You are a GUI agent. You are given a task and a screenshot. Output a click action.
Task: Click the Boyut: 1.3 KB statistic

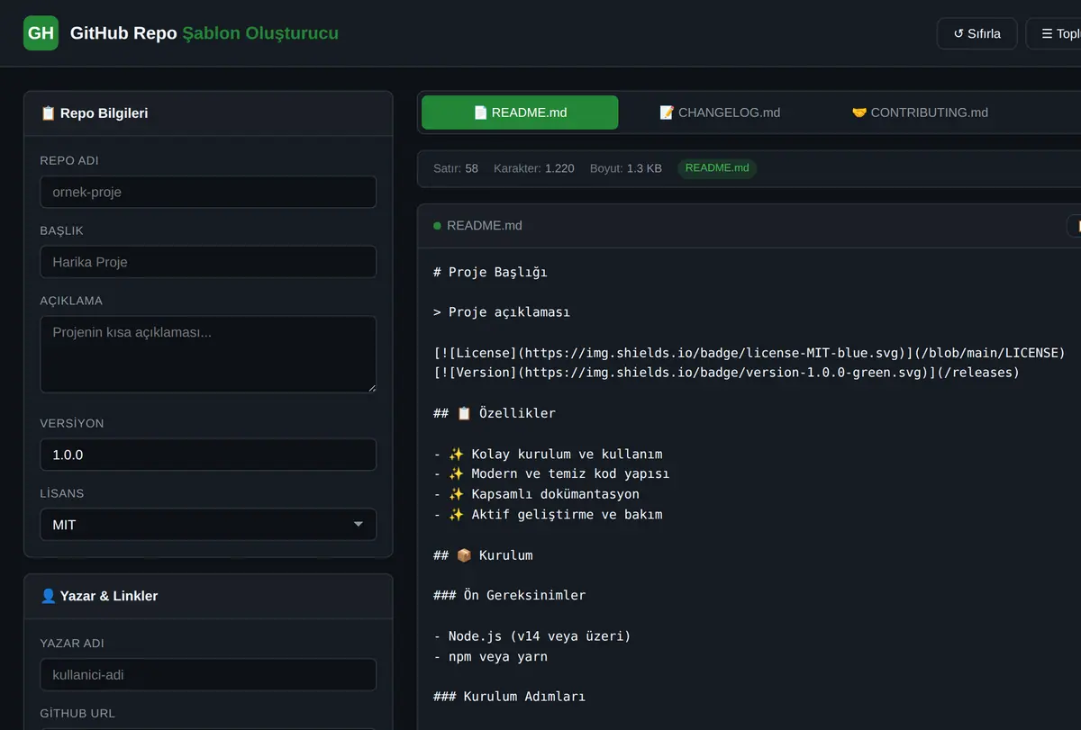pyautogui.click(x=626, y=168)
